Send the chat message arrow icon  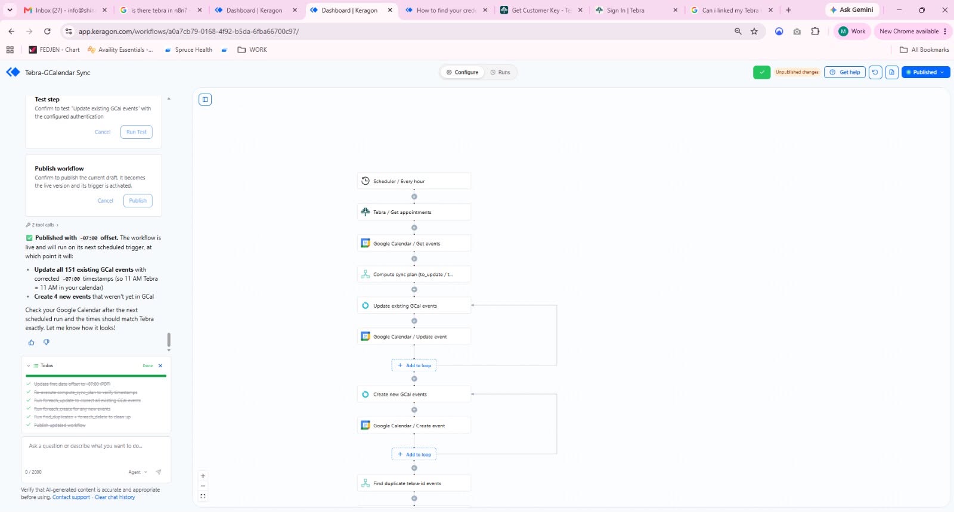[x=158, y=472]
